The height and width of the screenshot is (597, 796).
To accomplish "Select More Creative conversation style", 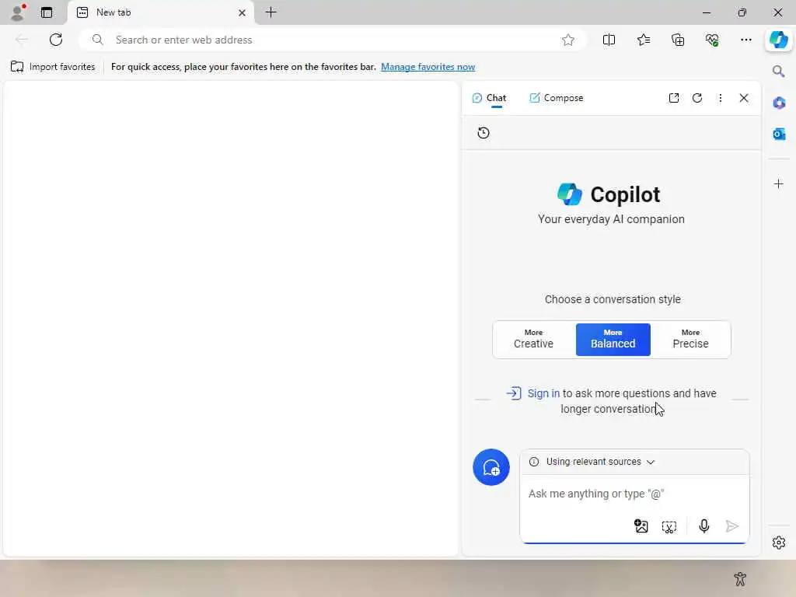I will click(533, 339).
